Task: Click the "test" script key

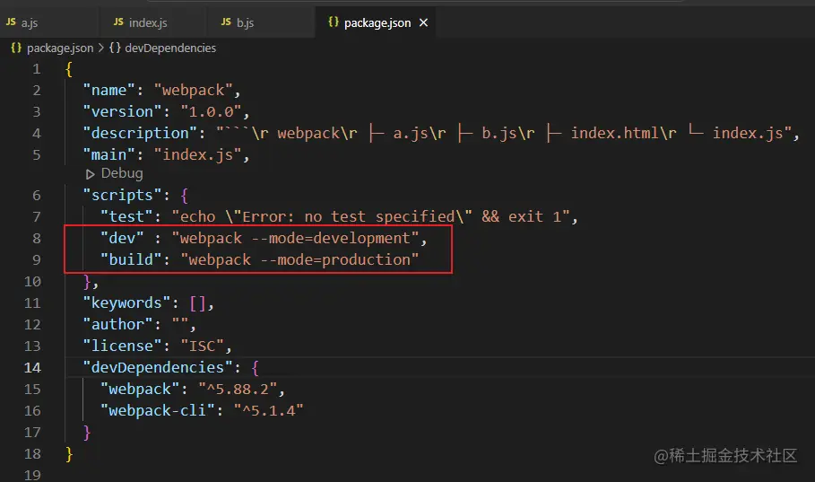Action: [x=127, y=216]
